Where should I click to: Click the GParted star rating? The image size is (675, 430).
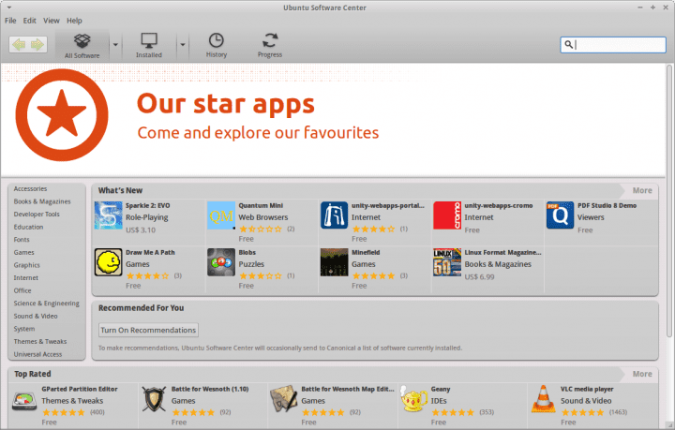[64, 412]
